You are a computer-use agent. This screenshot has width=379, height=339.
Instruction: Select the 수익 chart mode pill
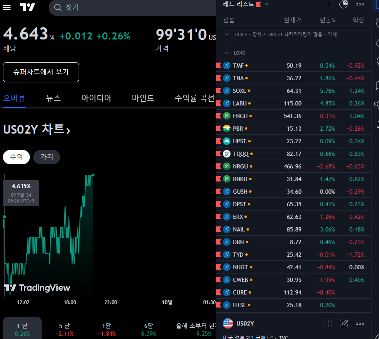pos(16,157)
